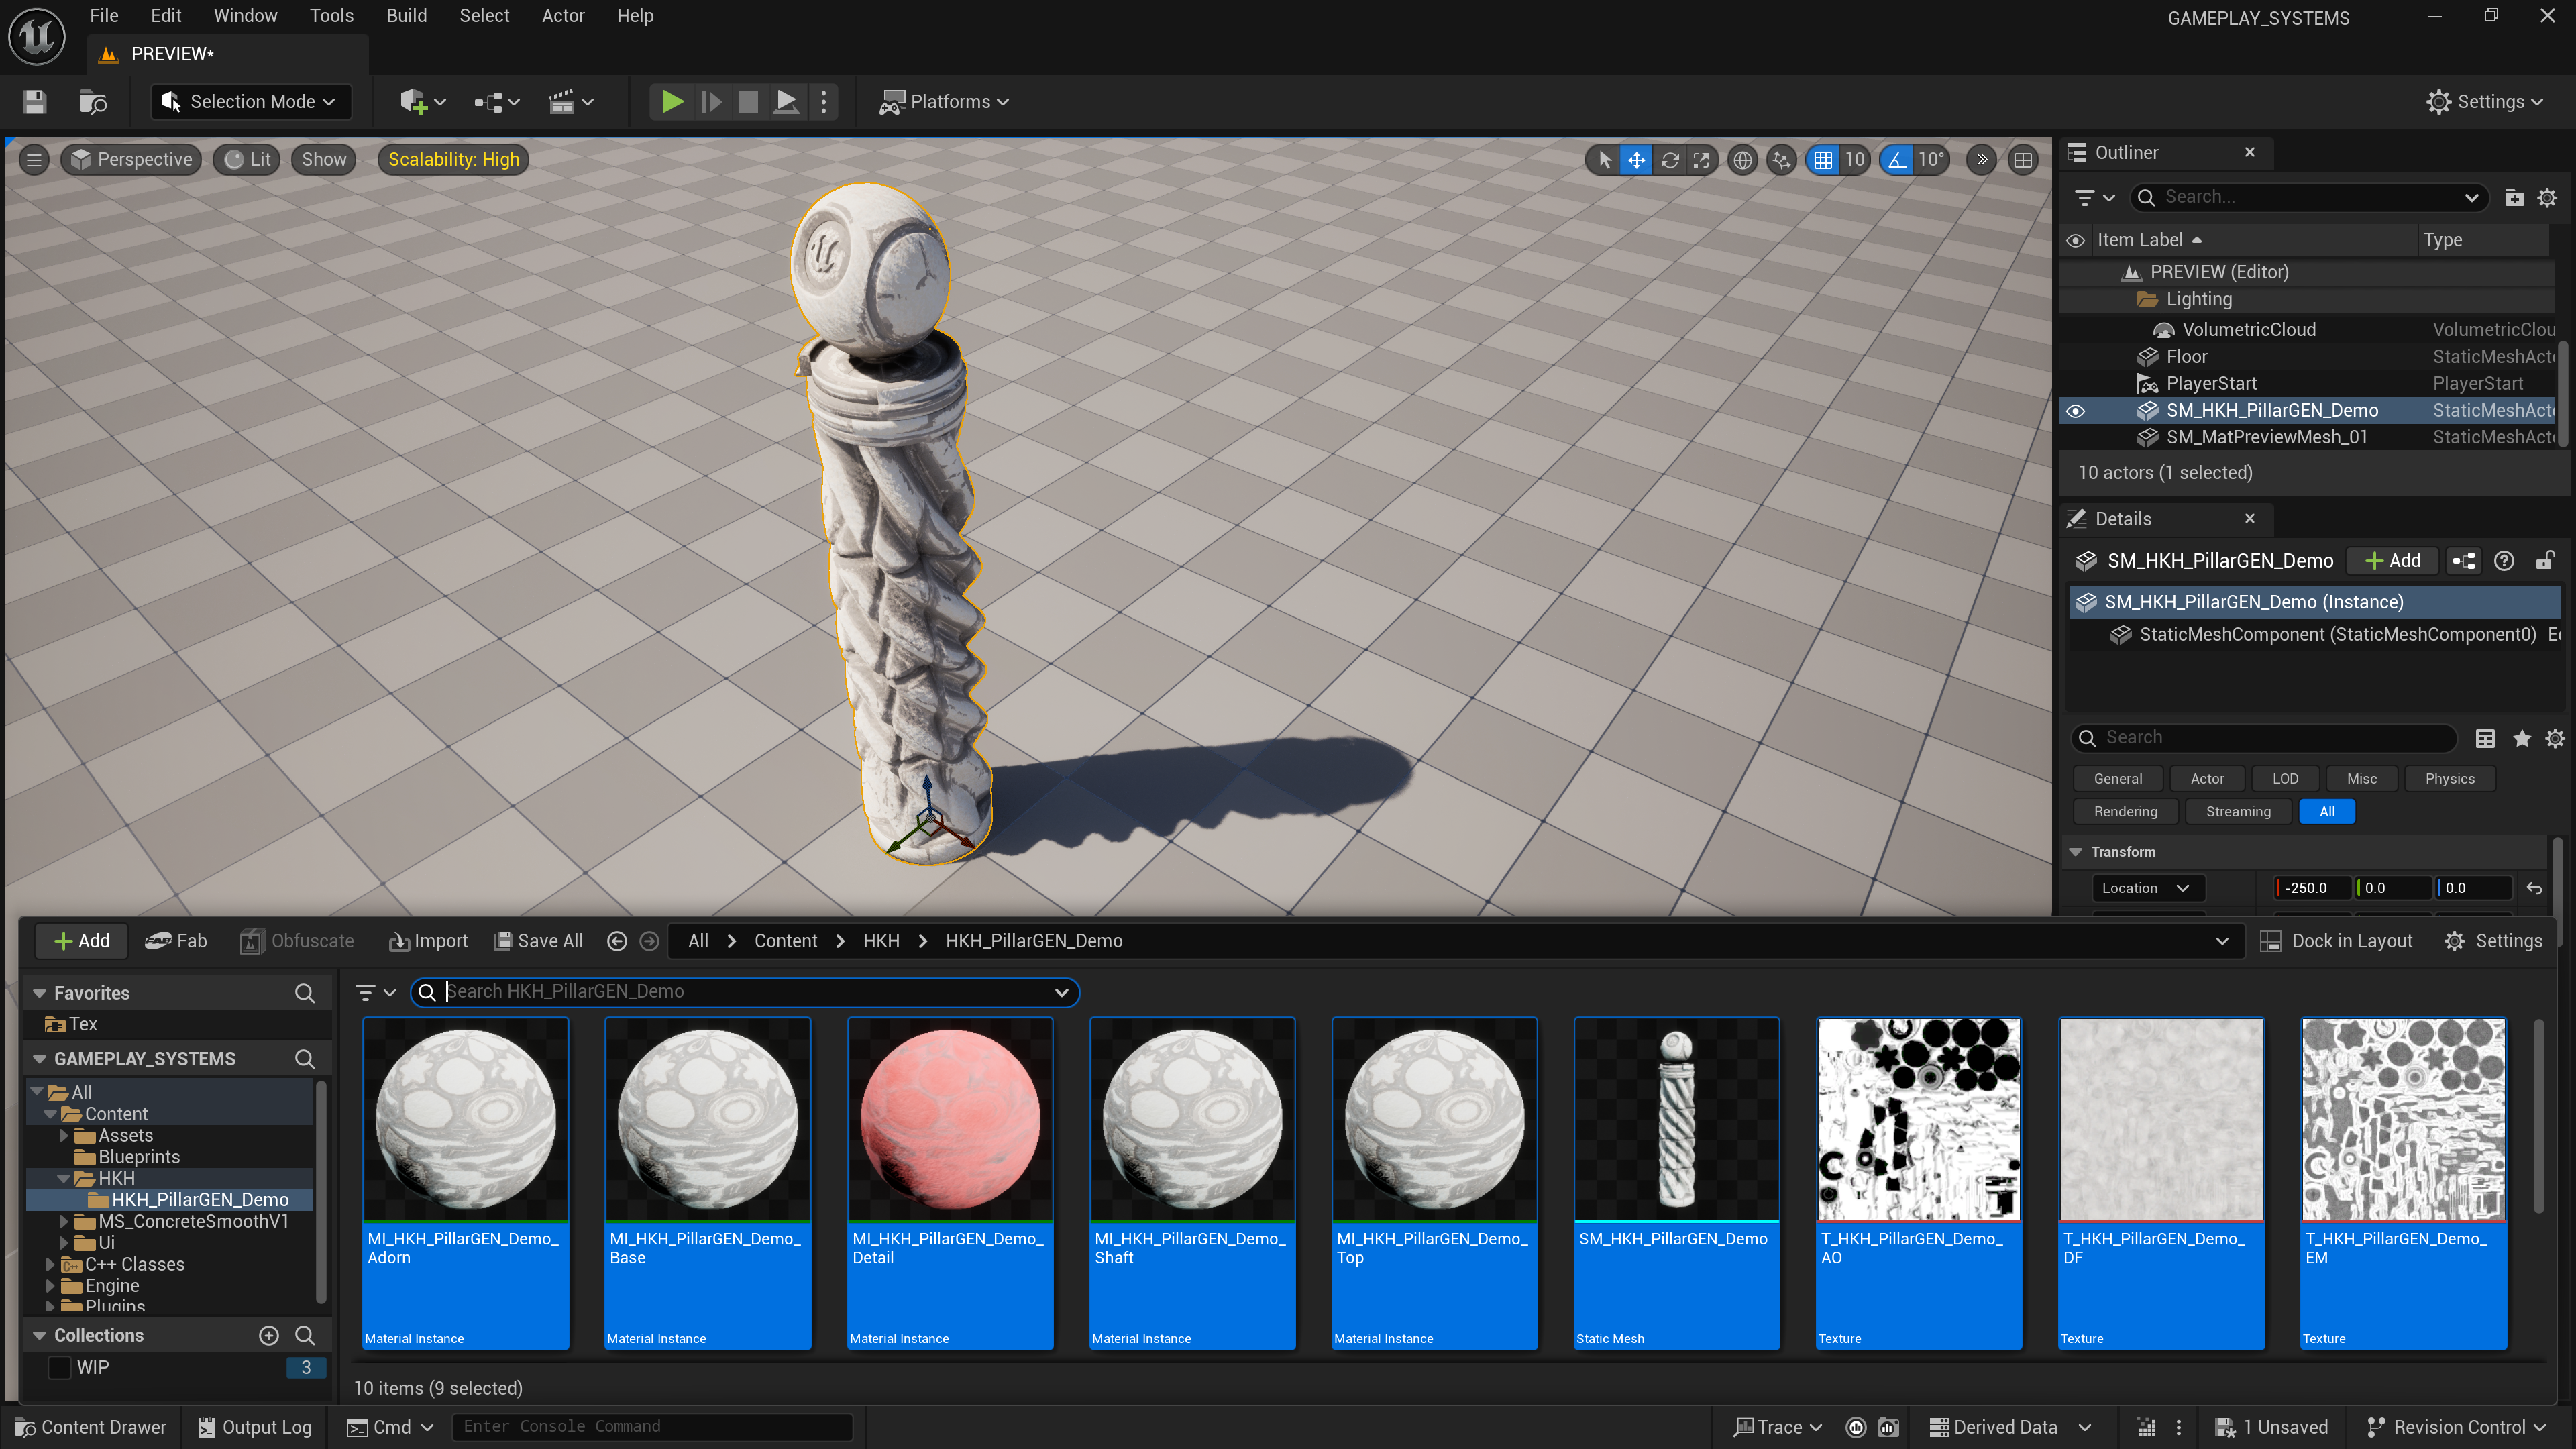Select the rotate transform tool

tap(1669, 160)
